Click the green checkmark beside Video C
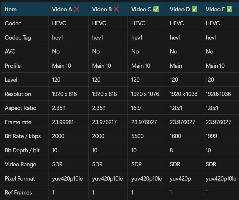 [x=156, y=9]
